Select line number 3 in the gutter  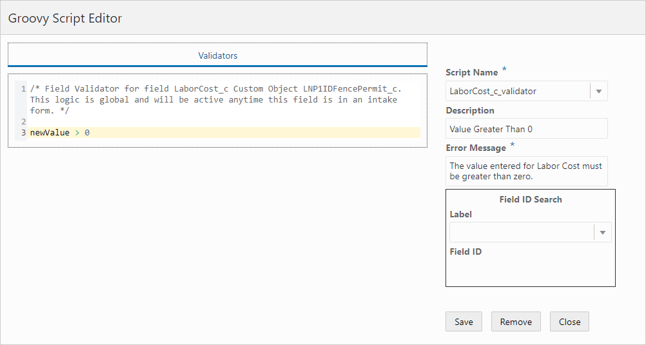(23, 133)
